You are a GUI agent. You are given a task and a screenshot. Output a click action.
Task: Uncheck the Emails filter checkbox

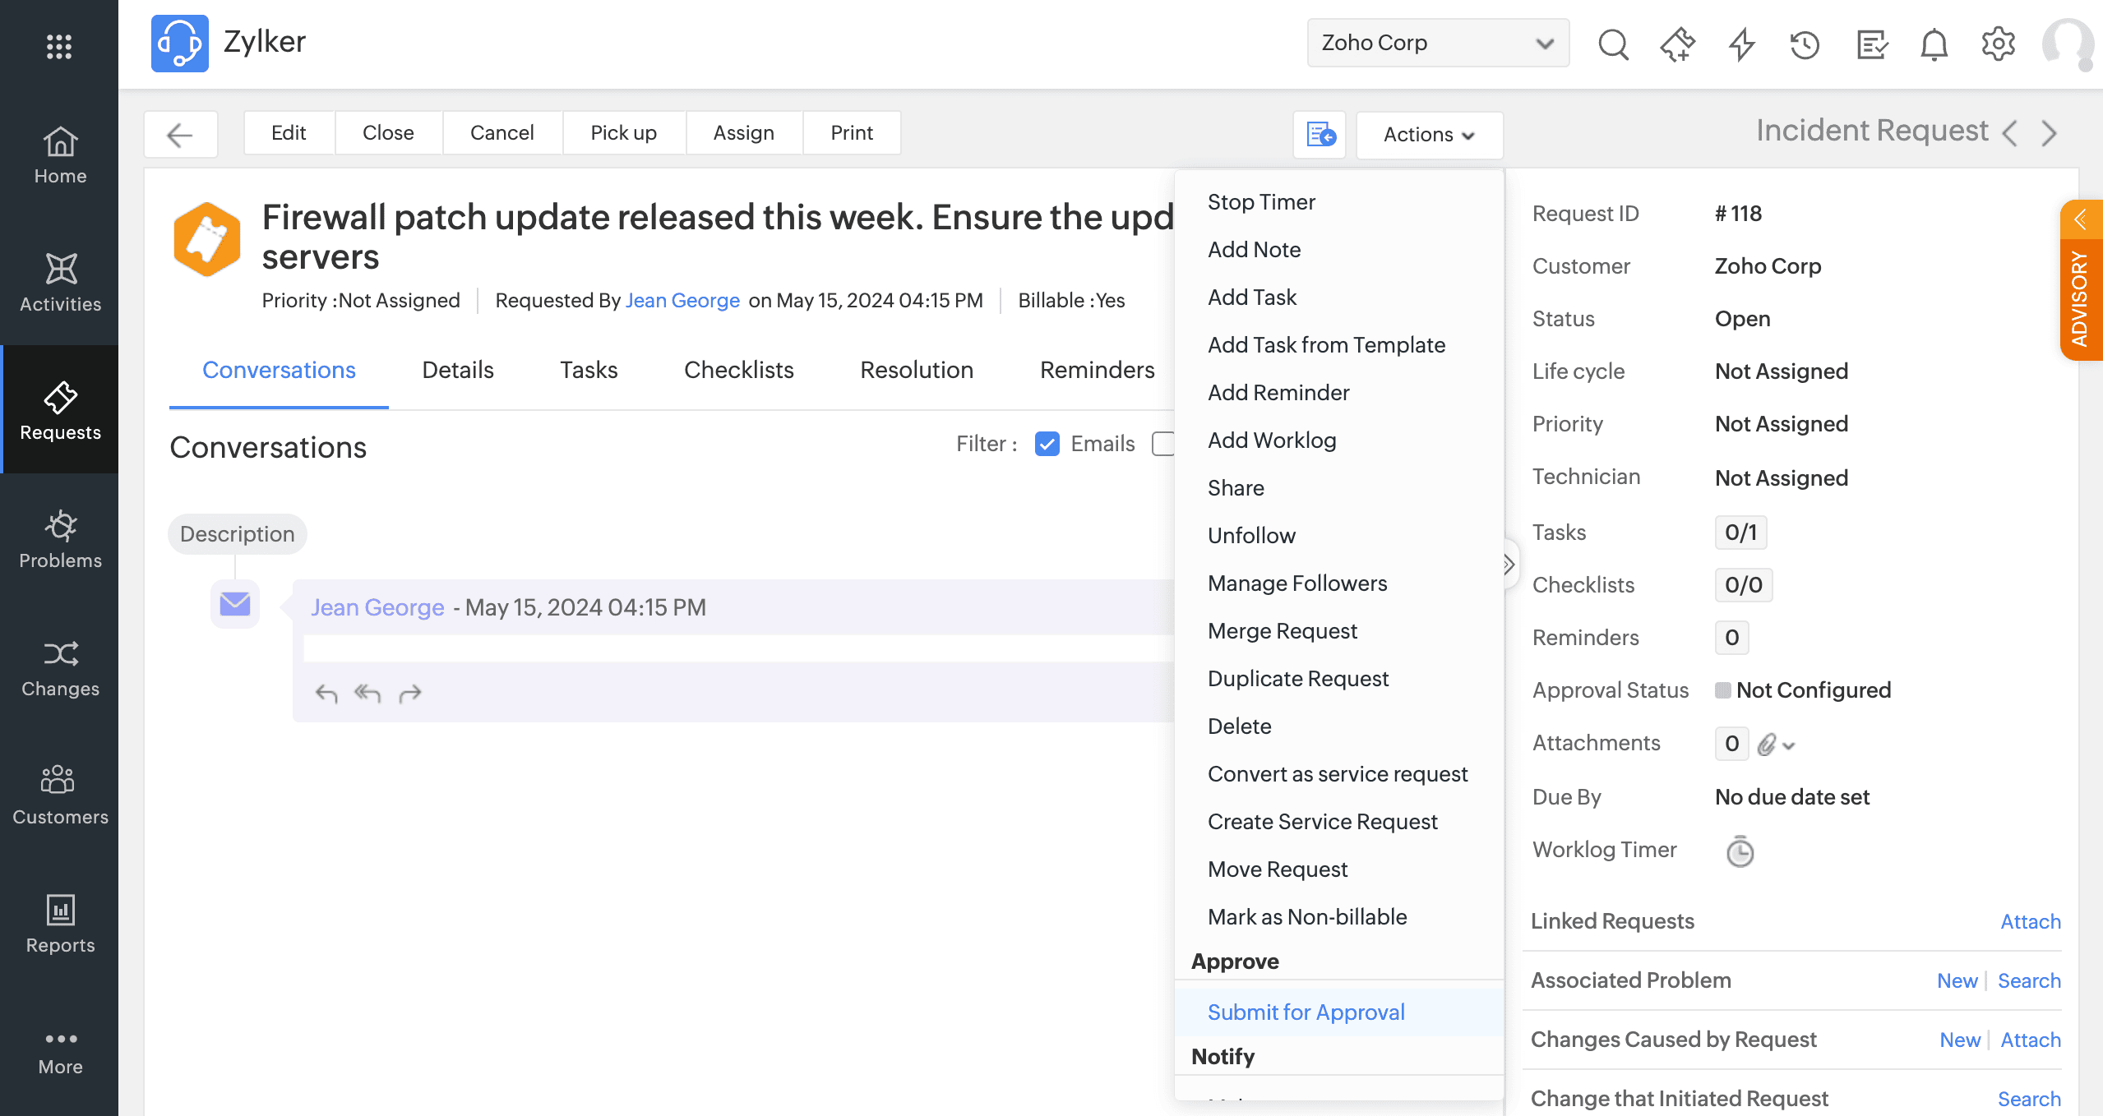click(1047, 444)
